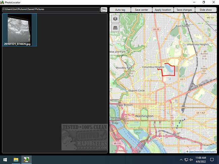Minimize the PhotoLocator window
This screenshot has width=219, height=164.
[x=194, y=2]
